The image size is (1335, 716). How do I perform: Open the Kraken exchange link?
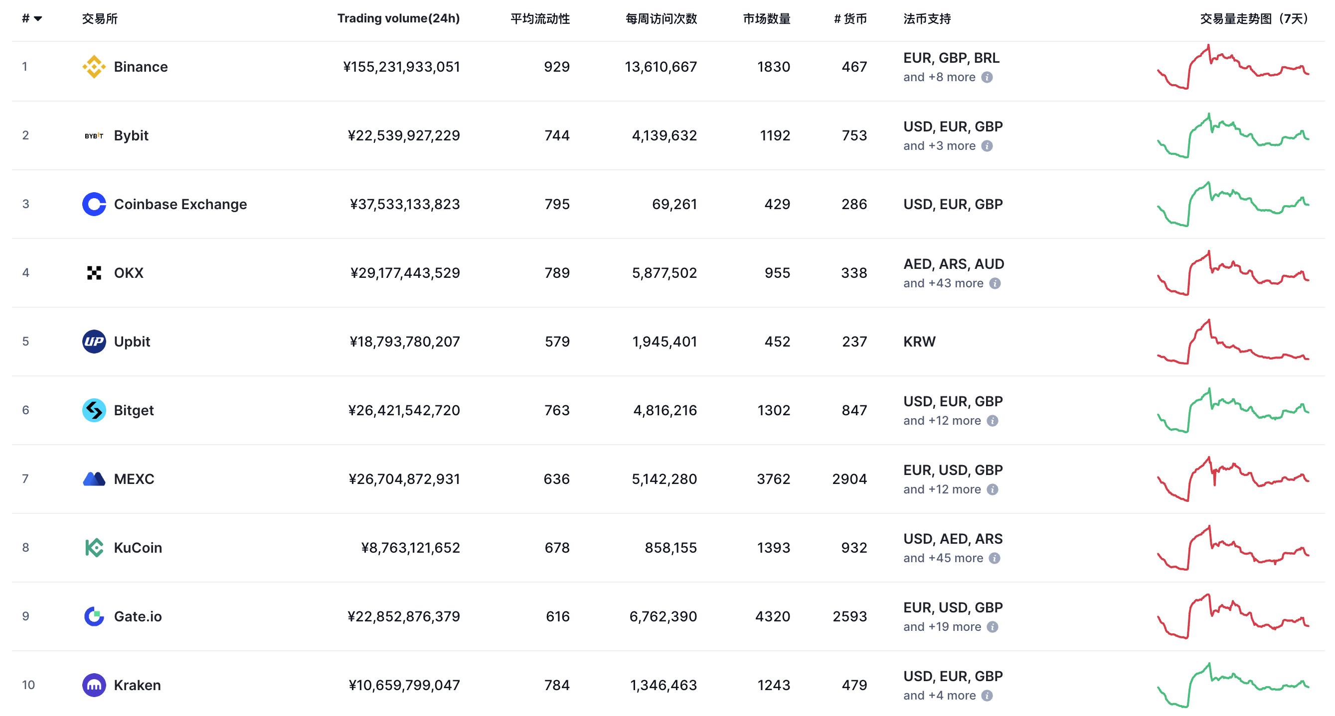click(x=137, y=685)
